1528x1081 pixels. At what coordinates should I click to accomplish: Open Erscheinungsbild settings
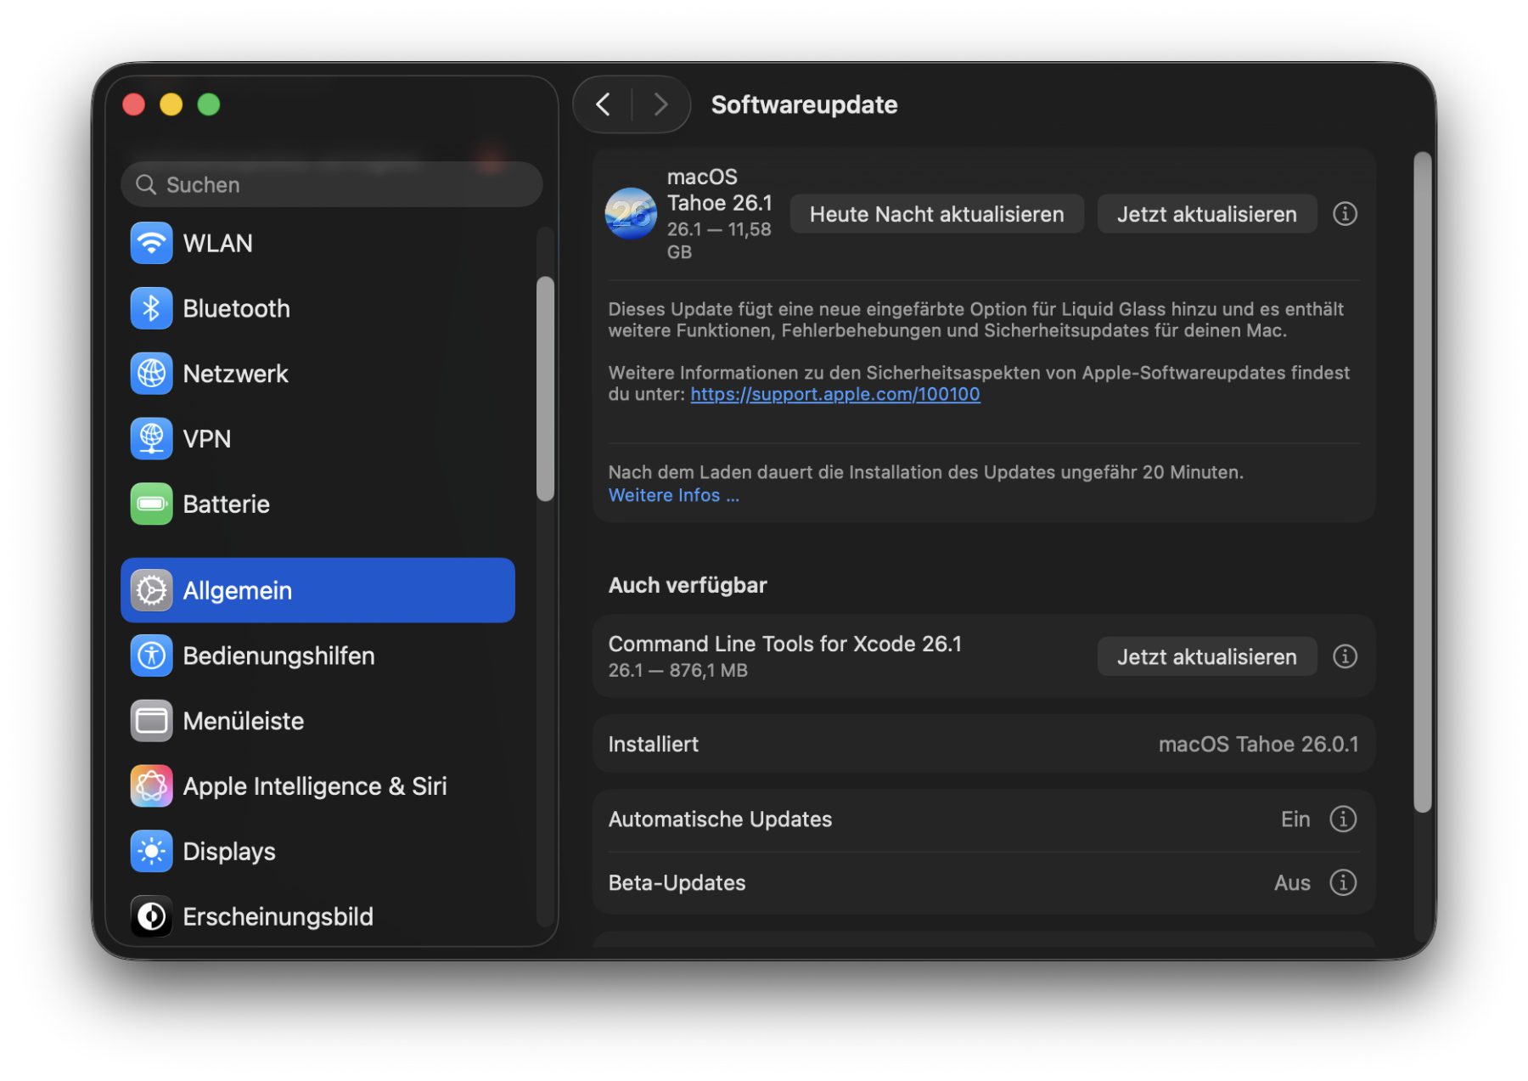[x=278, y=917]
